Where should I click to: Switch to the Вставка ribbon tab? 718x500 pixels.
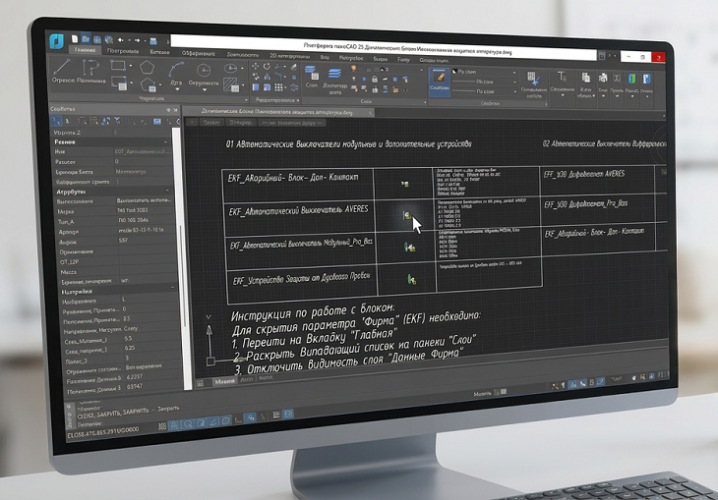coord(159,52)
